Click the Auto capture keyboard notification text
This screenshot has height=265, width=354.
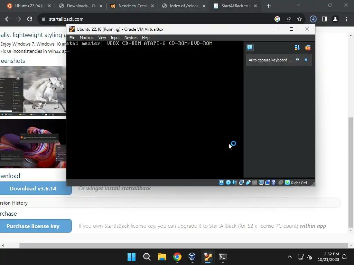(270, 60)
